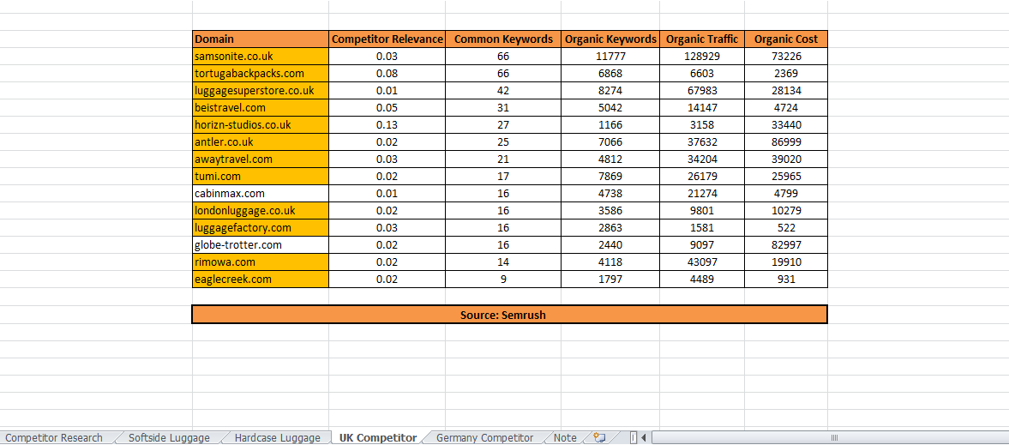Screen dimensions: 1009x445
Task: Click the tab bar split handle
Action: point(634,438)
